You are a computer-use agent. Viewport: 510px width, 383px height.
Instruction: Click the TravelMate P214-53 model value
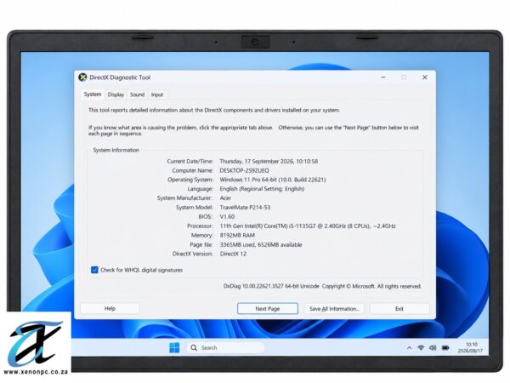coord(245,208)
